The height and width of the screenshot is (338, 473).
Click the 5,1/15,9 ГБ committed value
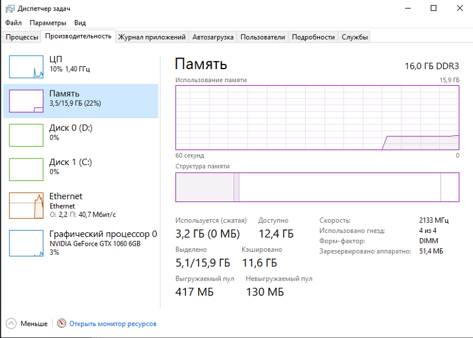[x=203, y=263]
